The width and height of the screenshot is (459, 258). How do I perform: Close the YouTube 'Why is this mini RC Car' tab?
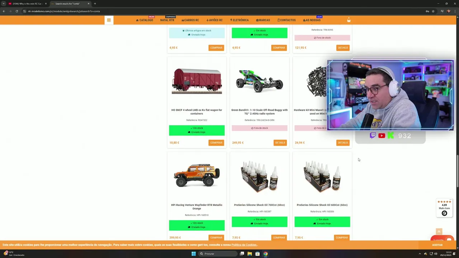pyautogui.click(x=46, y=4)
